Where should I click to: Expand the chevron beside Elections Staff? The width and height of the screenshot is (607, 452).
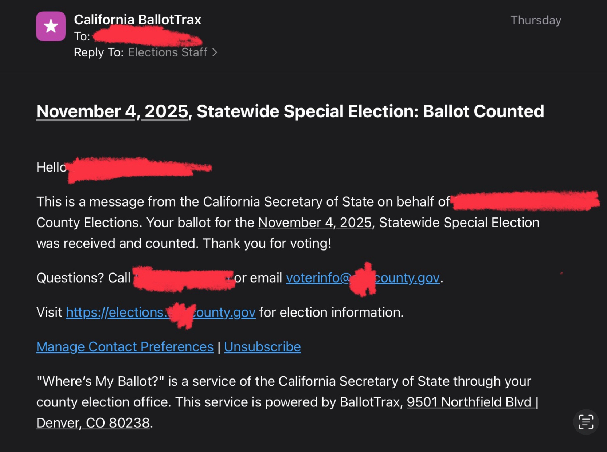(215, 52)
